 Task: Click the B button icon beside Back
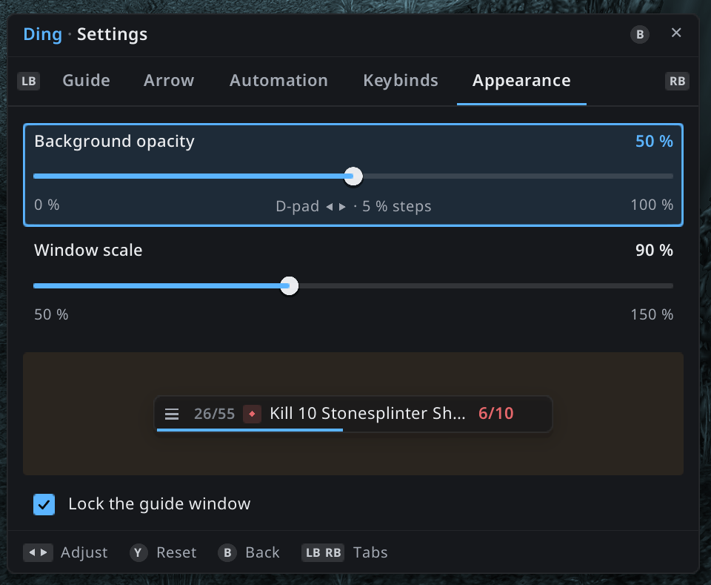pos(227,553)
